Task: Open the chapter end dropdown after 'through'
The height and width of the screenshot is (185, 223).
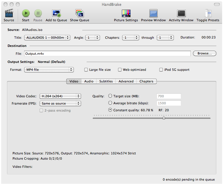Action: click(165, 38)
